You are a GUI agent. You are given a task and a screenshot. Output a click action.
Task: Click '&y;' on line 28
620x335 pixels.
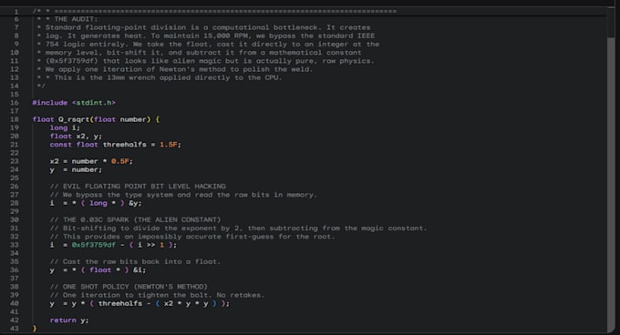click(x=135, y=203)
